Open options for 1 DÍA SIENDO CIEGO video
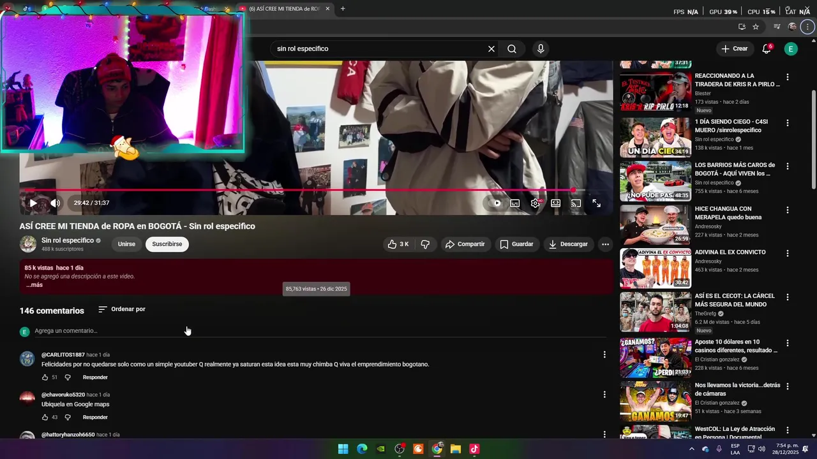Screen dimensions: 817x459 pyautogui.click(x=788, y=123)
